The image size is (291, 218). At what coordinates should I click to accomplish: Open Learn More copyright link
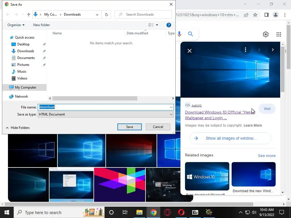tap(253, 125)
